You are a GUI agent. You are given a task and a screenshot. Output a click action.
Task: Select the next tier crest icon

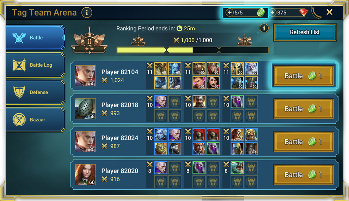click(245, 41)
